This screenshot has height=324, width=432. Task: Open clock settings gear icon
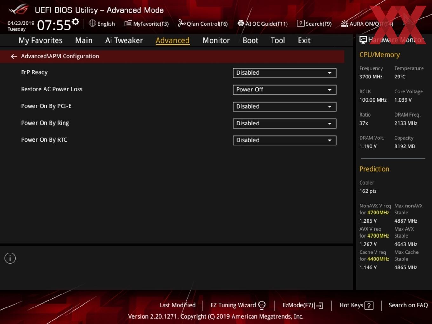coord(75,22)
